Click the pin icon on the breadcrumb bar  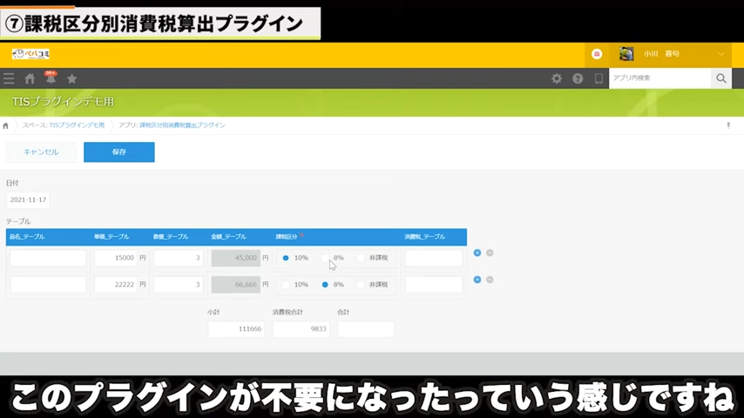point(728,125)
